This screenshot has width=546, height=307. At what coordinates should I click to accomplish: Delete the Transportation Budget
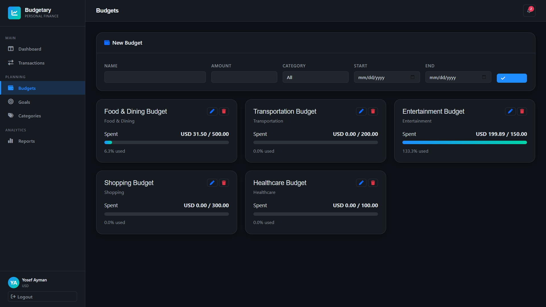pos(373,111)
